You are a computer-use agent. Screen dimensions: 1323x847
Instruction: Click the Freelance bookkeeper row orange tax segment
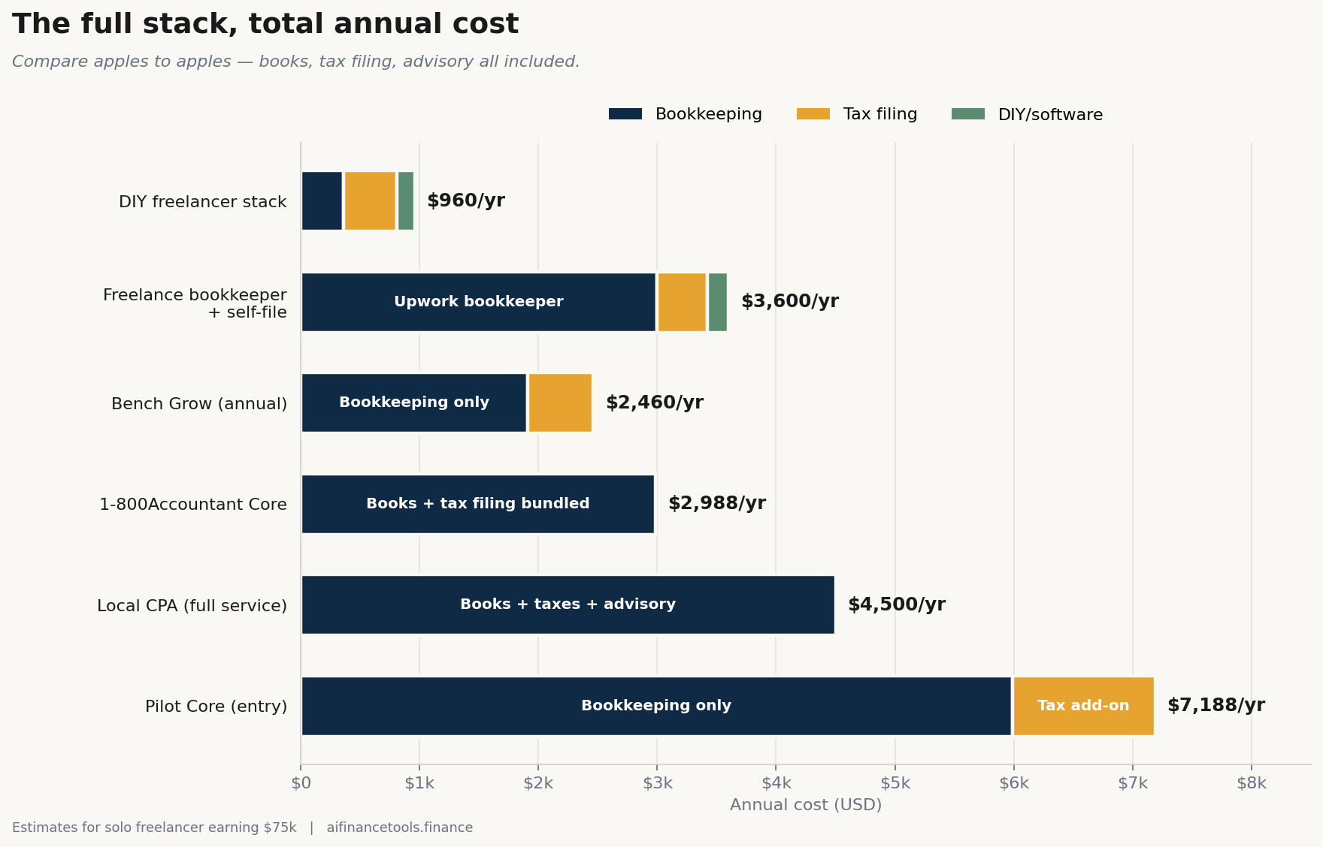pyautogui.click(x=682, y=302)
